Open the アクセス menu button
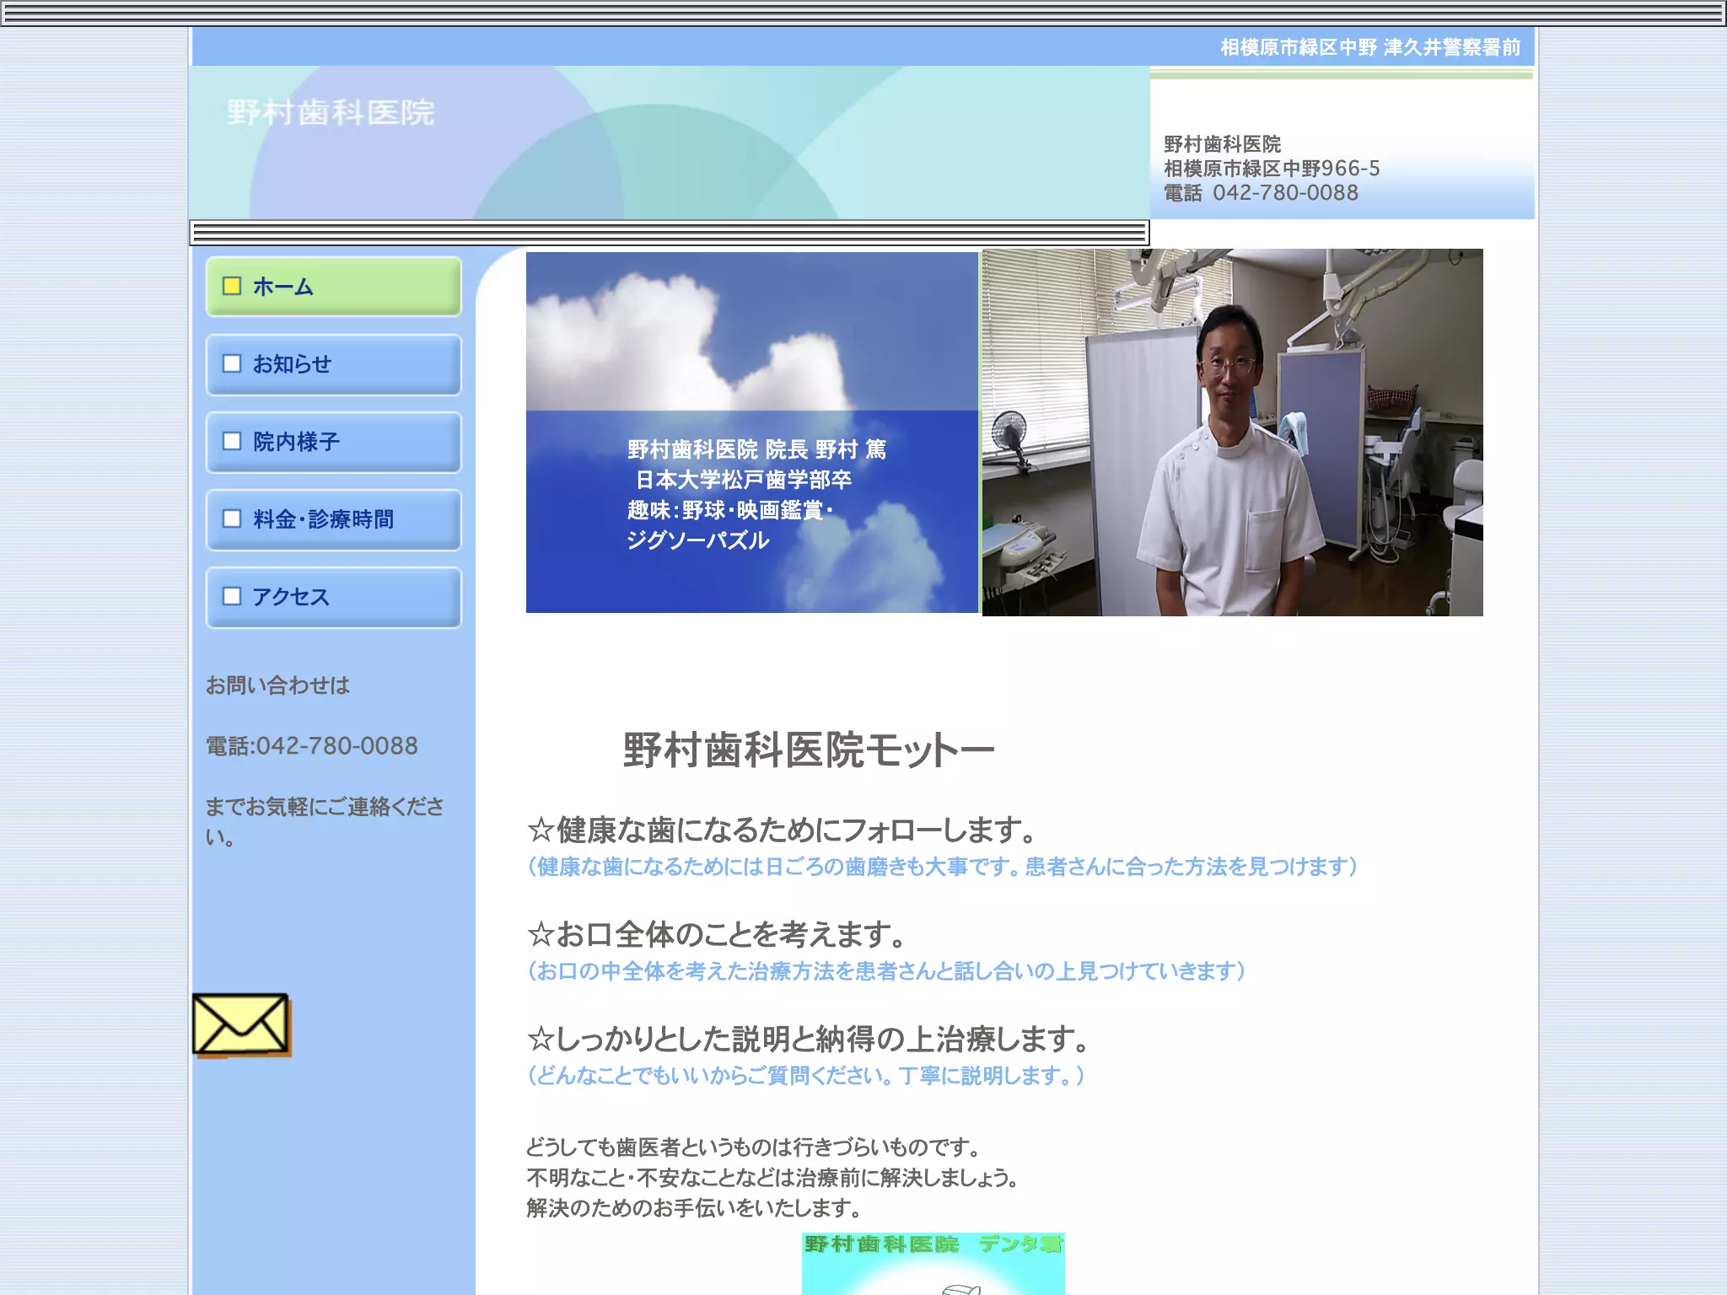1727x1295 pixels. 334,597
